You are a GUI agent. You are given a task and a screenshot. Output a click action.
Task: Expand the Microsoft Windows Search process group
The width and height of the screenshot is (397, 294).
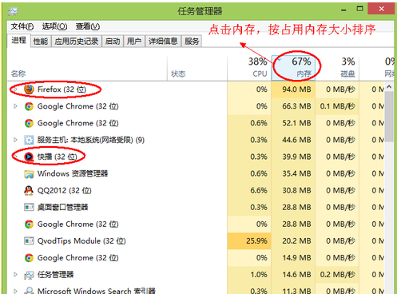click(x=15, y=291)
